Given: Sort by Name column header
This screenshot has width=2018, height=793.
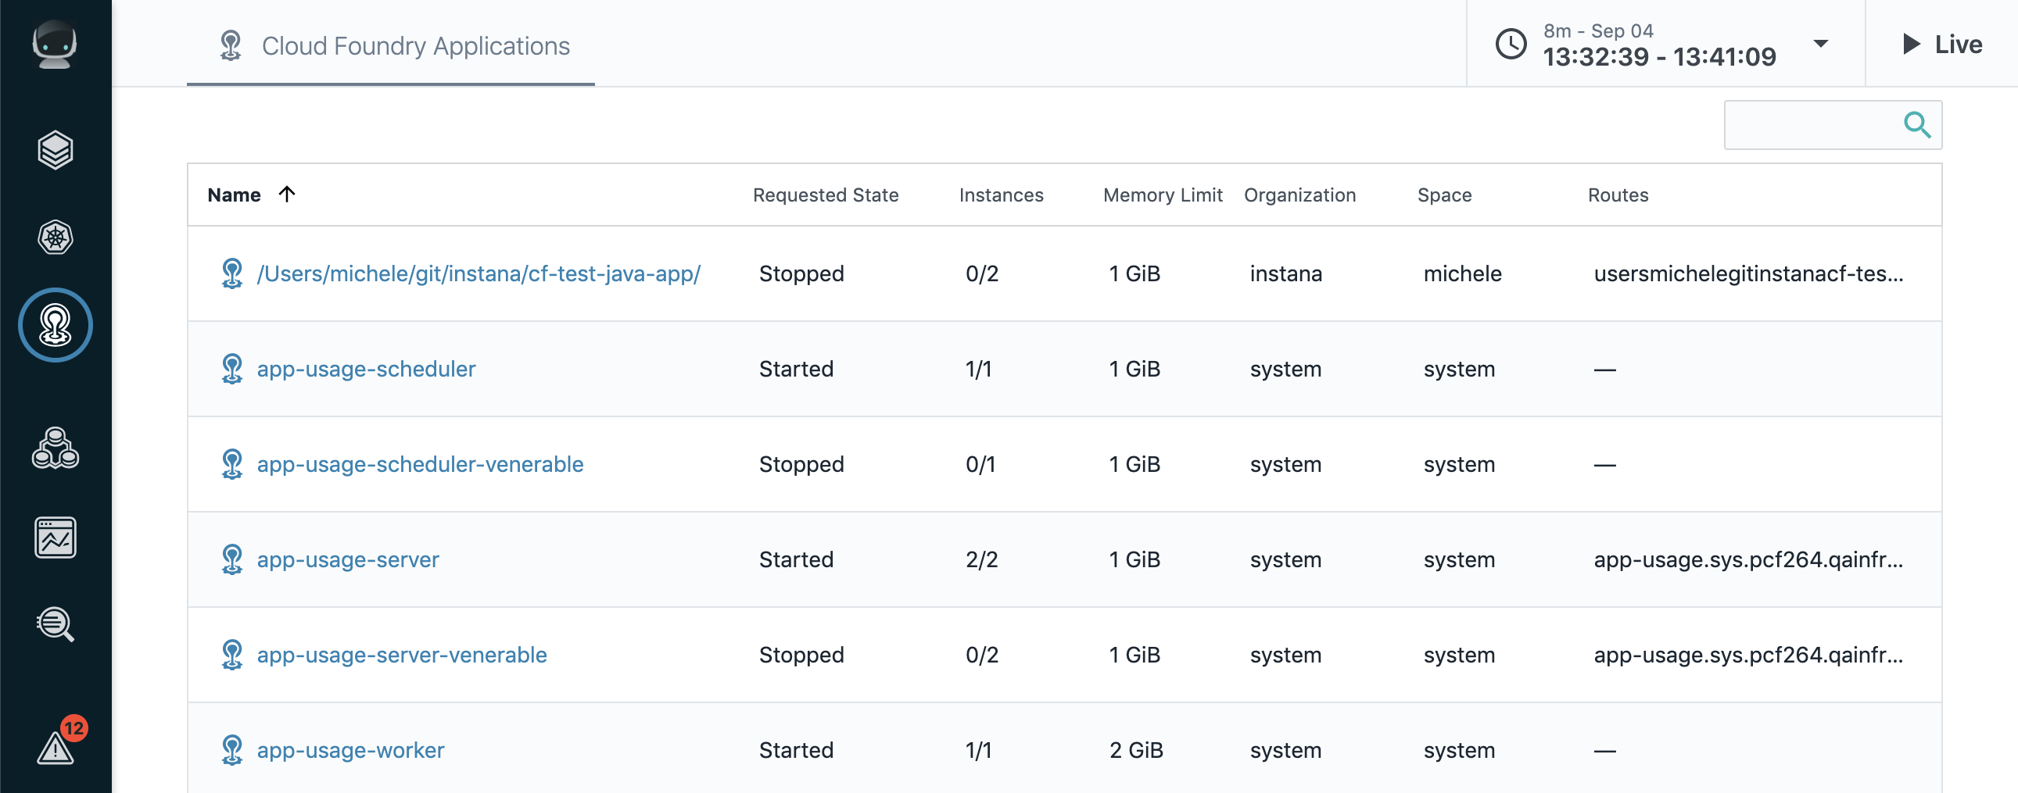Looking at the screenshot, I should click(234, 195).
